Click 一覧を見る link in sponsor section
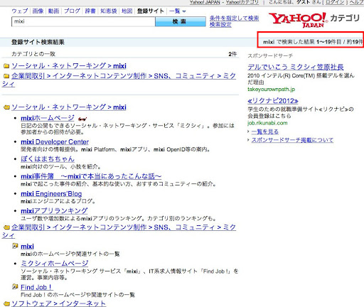 click(265, 131)
